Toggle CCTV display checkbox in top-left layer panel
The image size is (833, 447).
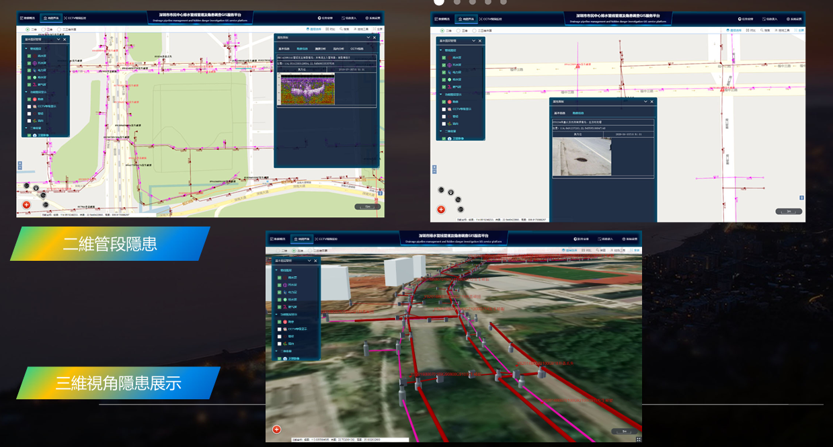pos(29,108)
